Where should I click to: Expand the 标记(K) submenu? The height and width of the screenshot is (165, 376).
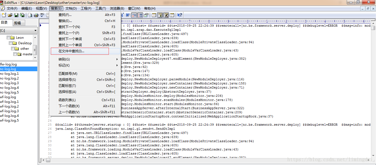pos(85,65)
